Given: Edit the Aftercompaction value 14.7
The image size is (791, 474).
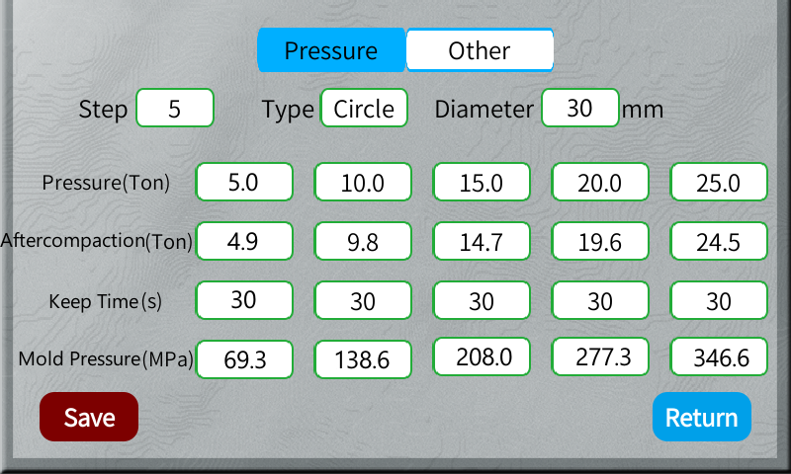Looking at the screenshot, I should point(482,241).
